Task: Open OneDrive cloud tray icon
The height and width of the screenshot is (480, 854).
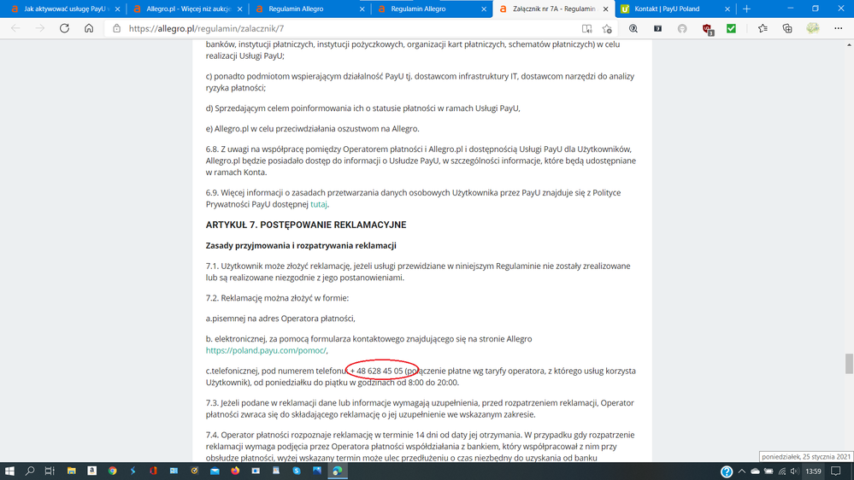Action: click(x=755, y=471)
